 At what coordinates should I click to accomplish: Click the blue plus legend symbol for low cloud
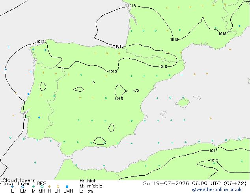tap(12, 186)
